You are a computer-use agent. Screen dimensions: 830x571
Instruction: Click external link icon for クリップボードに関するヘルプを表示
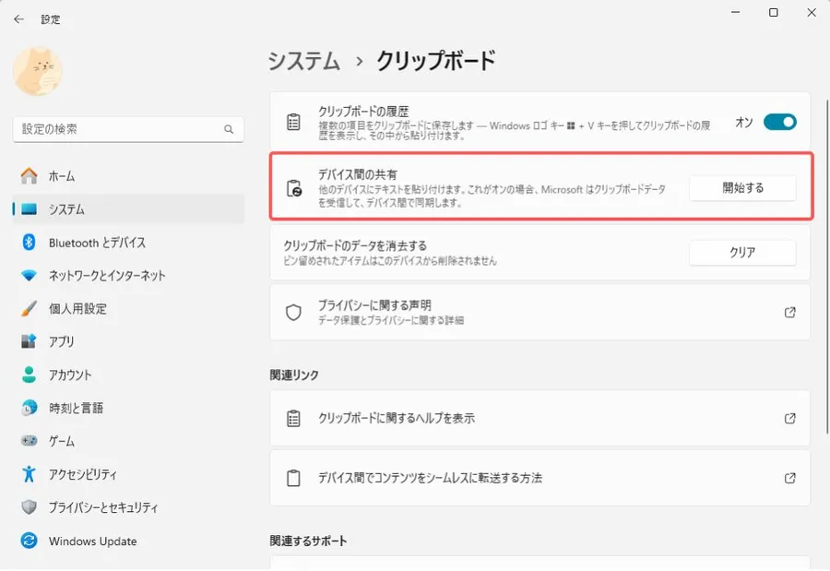789,418
